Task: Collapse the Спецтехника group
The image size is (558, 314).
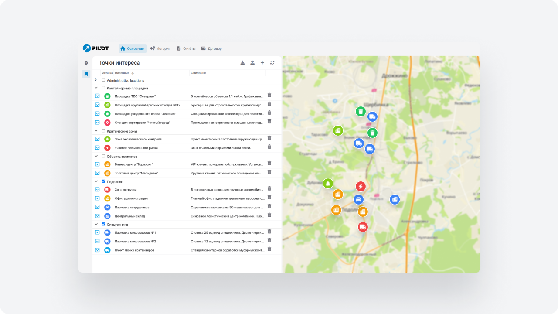Action: point(96,224)
